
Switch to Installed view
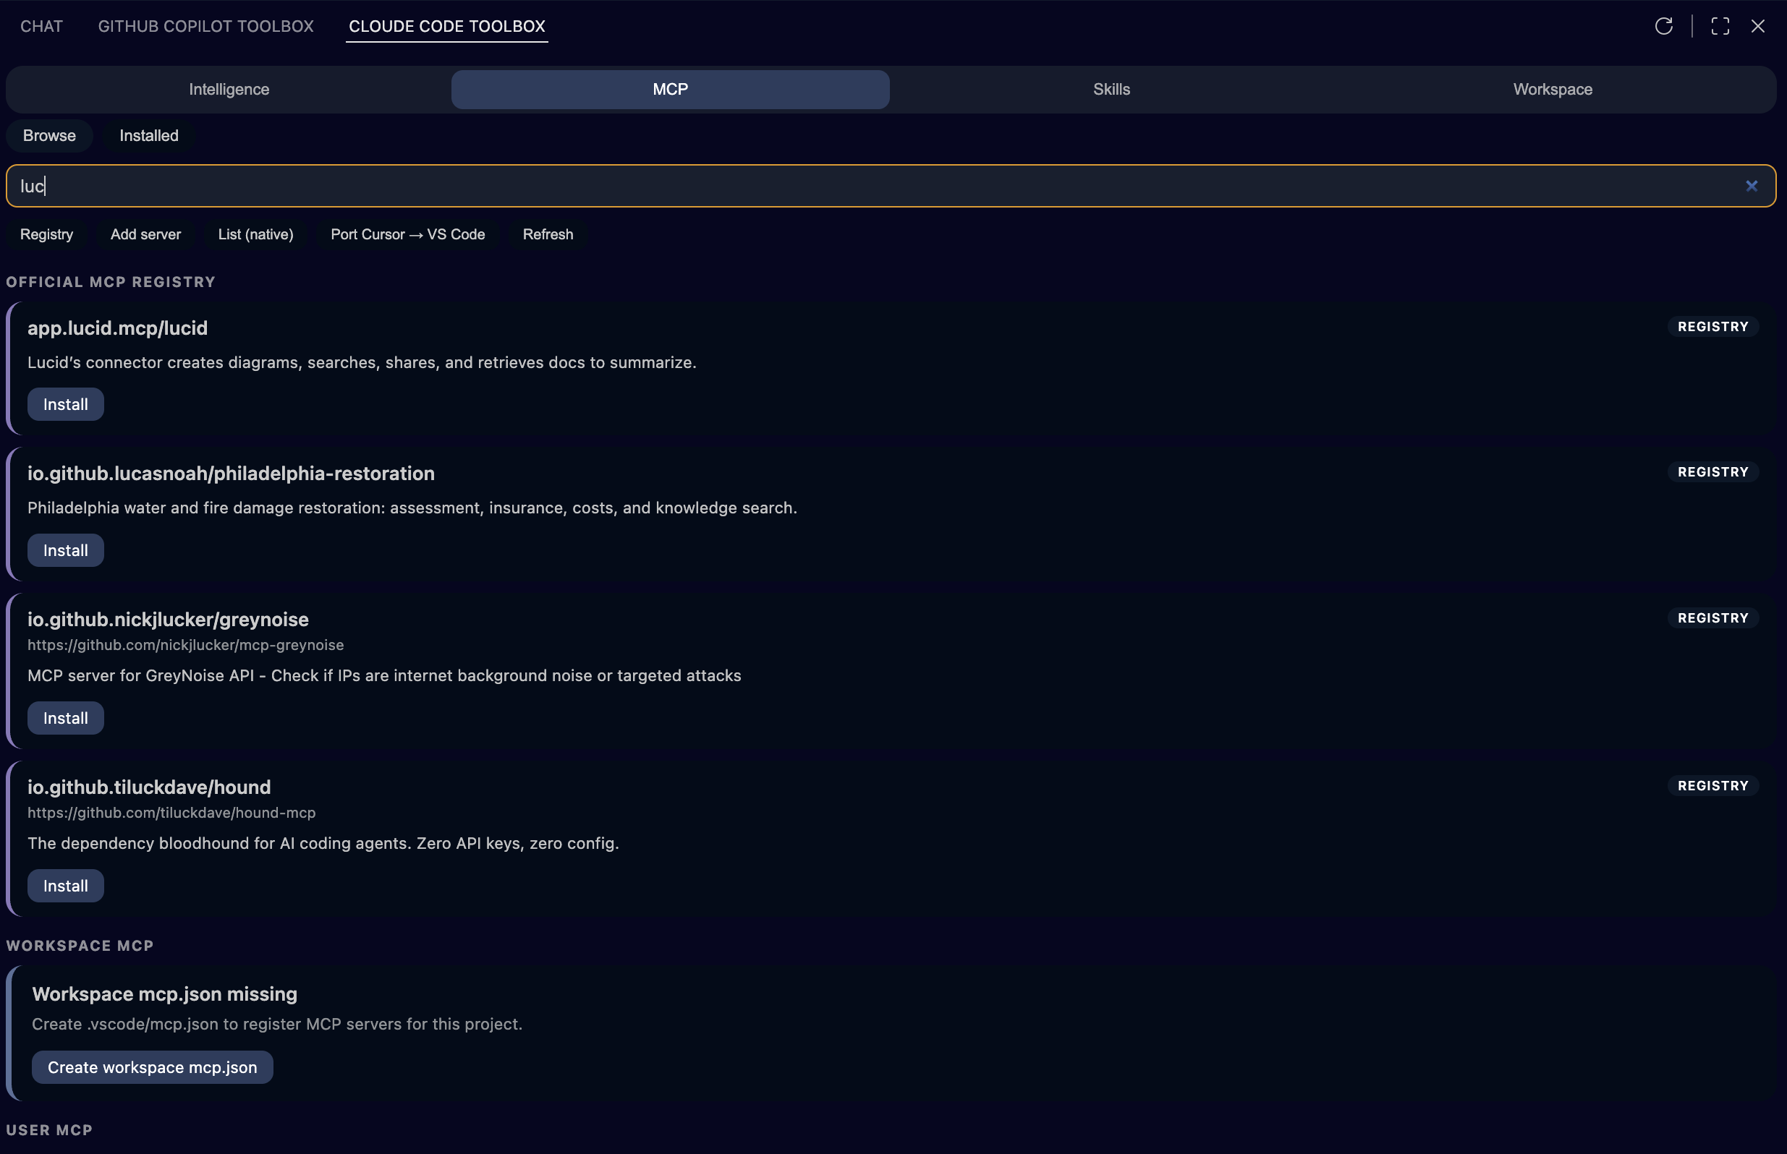click(148, 136)
